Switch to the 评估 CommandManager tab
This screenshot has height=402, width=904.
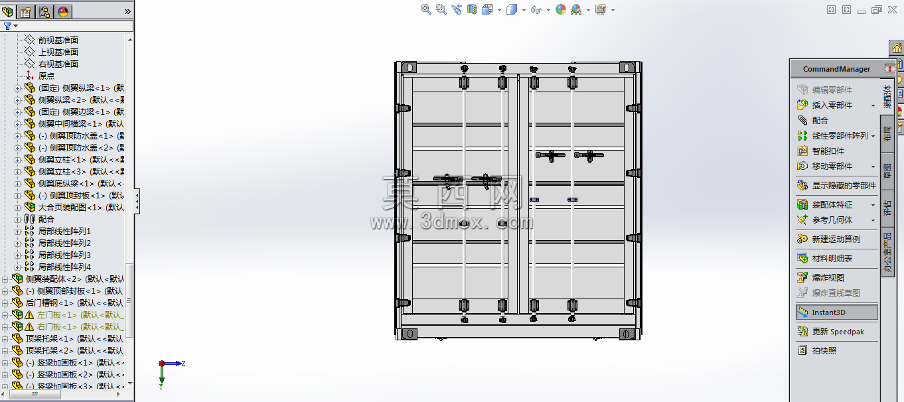point(887,207)
